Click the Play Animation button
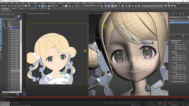The height and width of the screenshot is (106, 189). tap(151, 103)
